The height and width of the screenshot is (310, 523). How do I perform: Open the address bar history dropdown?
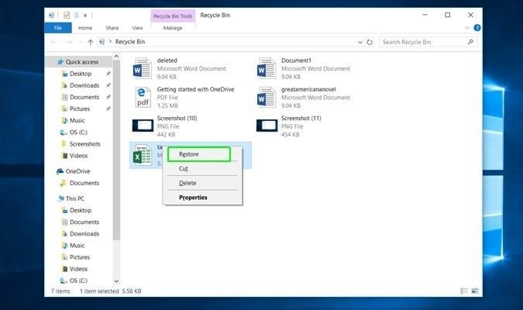[360, 42]
